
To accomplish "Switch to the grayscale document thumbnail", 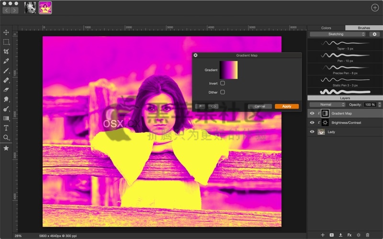I will coord(30,8).
